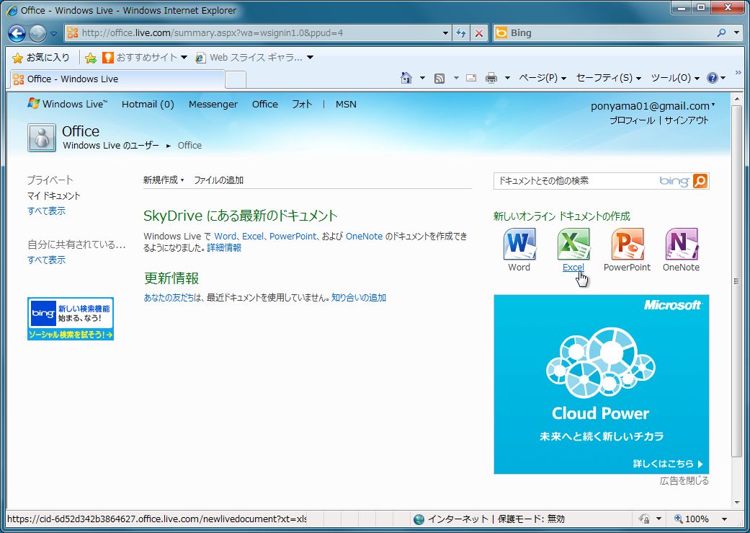Screen dimensions: 750x533
Task: Click ファイルの追加 link
Action: (x=218, y=180)
